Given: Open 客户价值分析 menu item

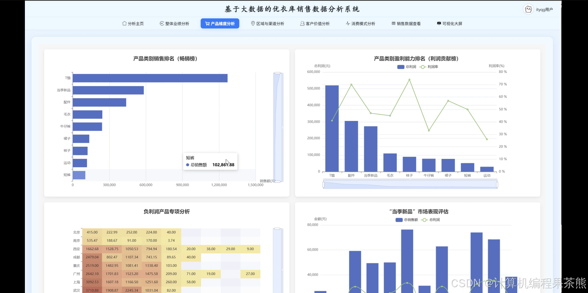Looking at the screenshot, I should coord(315,24).
